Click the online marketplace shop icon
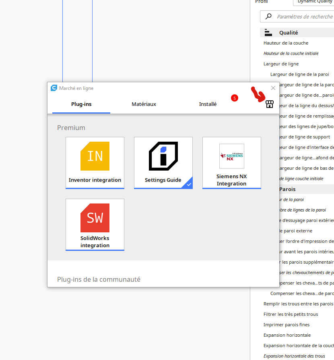Screen dimensions: 334x360 click(270, 104)
